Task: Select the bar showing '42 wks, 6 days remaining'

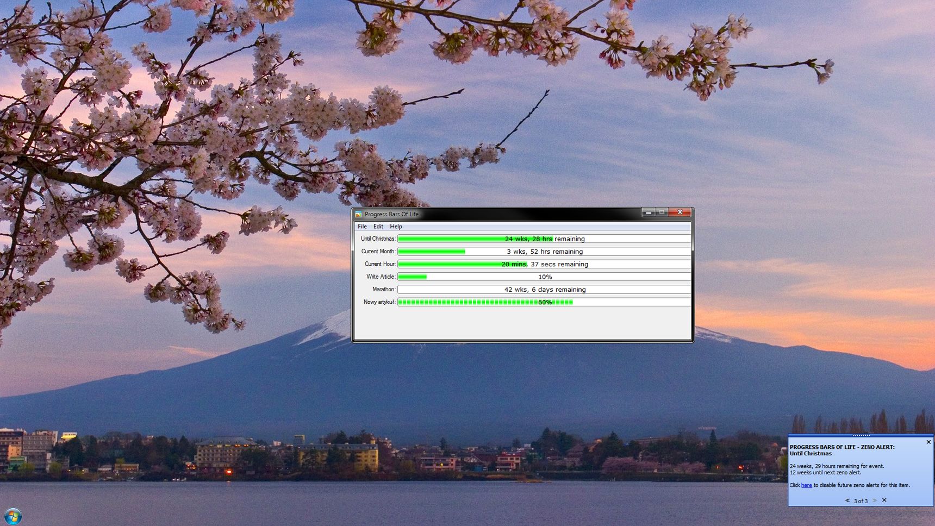Action: point(544,290)
